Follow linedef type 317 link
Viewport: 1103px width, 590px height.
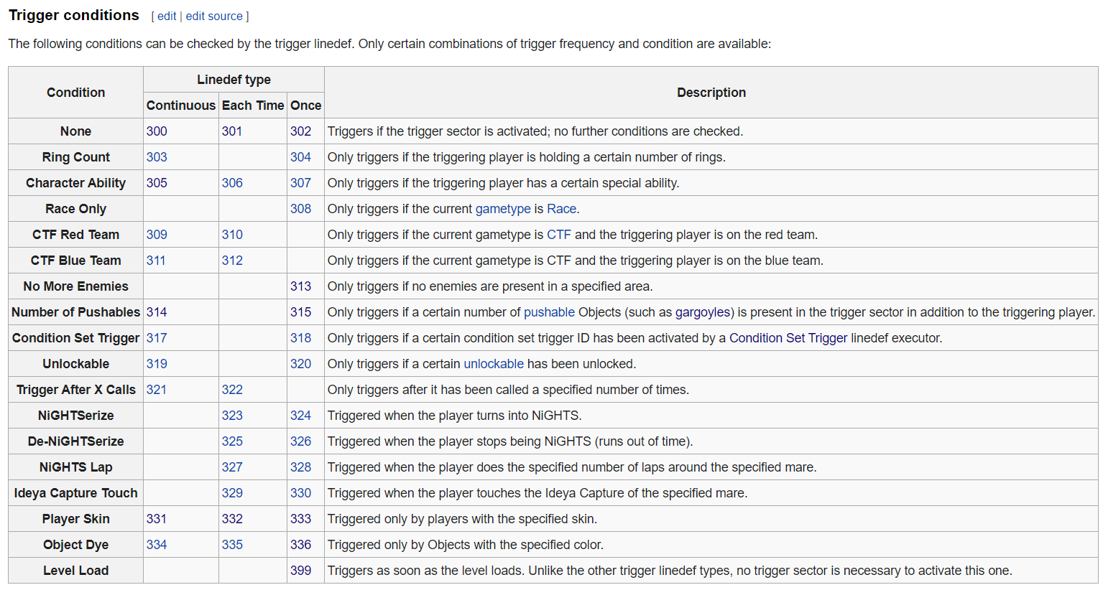[157, 338]
